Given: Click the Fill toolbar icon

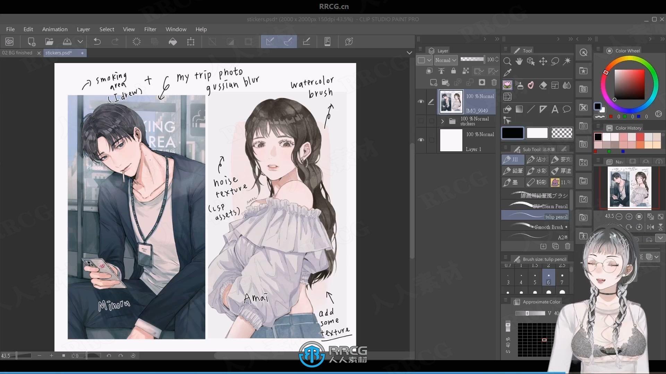Looking at the screenshot, I should click(173, 42).
